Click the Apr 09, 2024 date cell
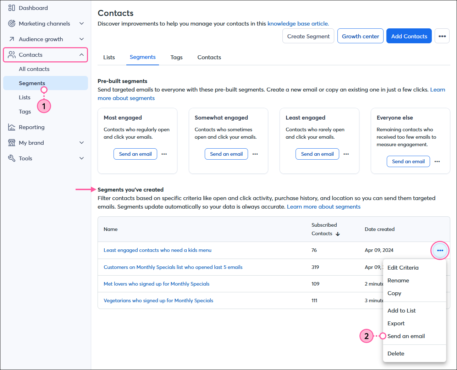The width and height of the screenshot is (457, 370). coord(379,250)
